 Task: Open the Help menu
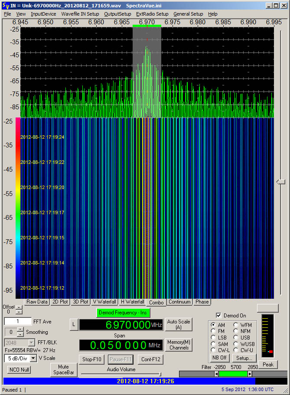[x=213, y=14]
